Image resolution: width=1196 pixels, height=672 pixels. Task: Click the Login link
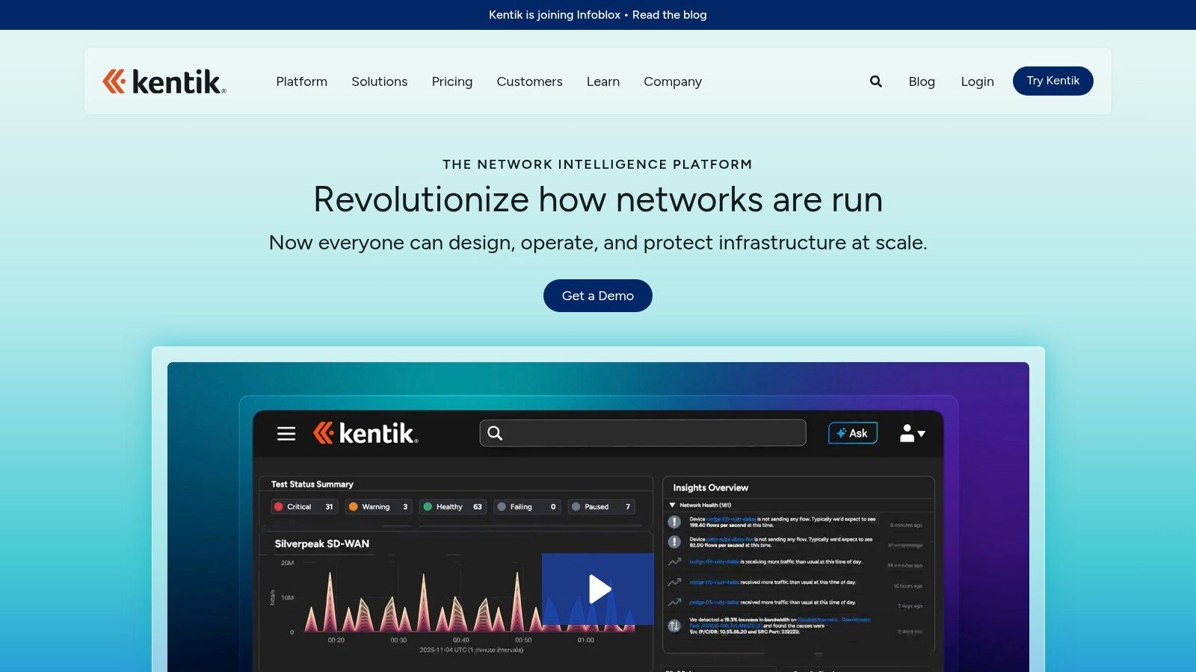coord(978,81)
